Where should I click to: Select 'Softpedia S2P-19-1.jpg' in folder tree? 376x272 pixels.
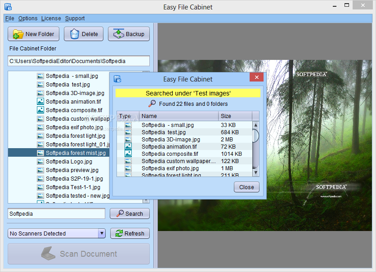point(74,178)
